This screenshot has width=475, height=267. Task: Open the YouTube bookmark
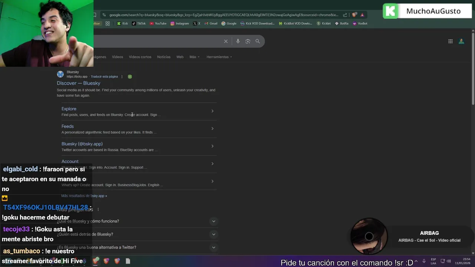(x=158, y=23)
